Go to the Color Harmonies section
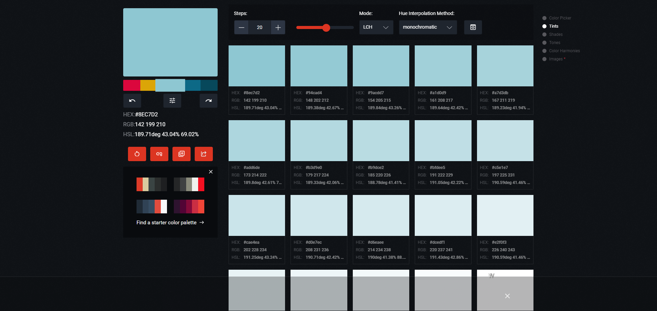Screen dimensions: 657x311 click(x=561, y=51)
